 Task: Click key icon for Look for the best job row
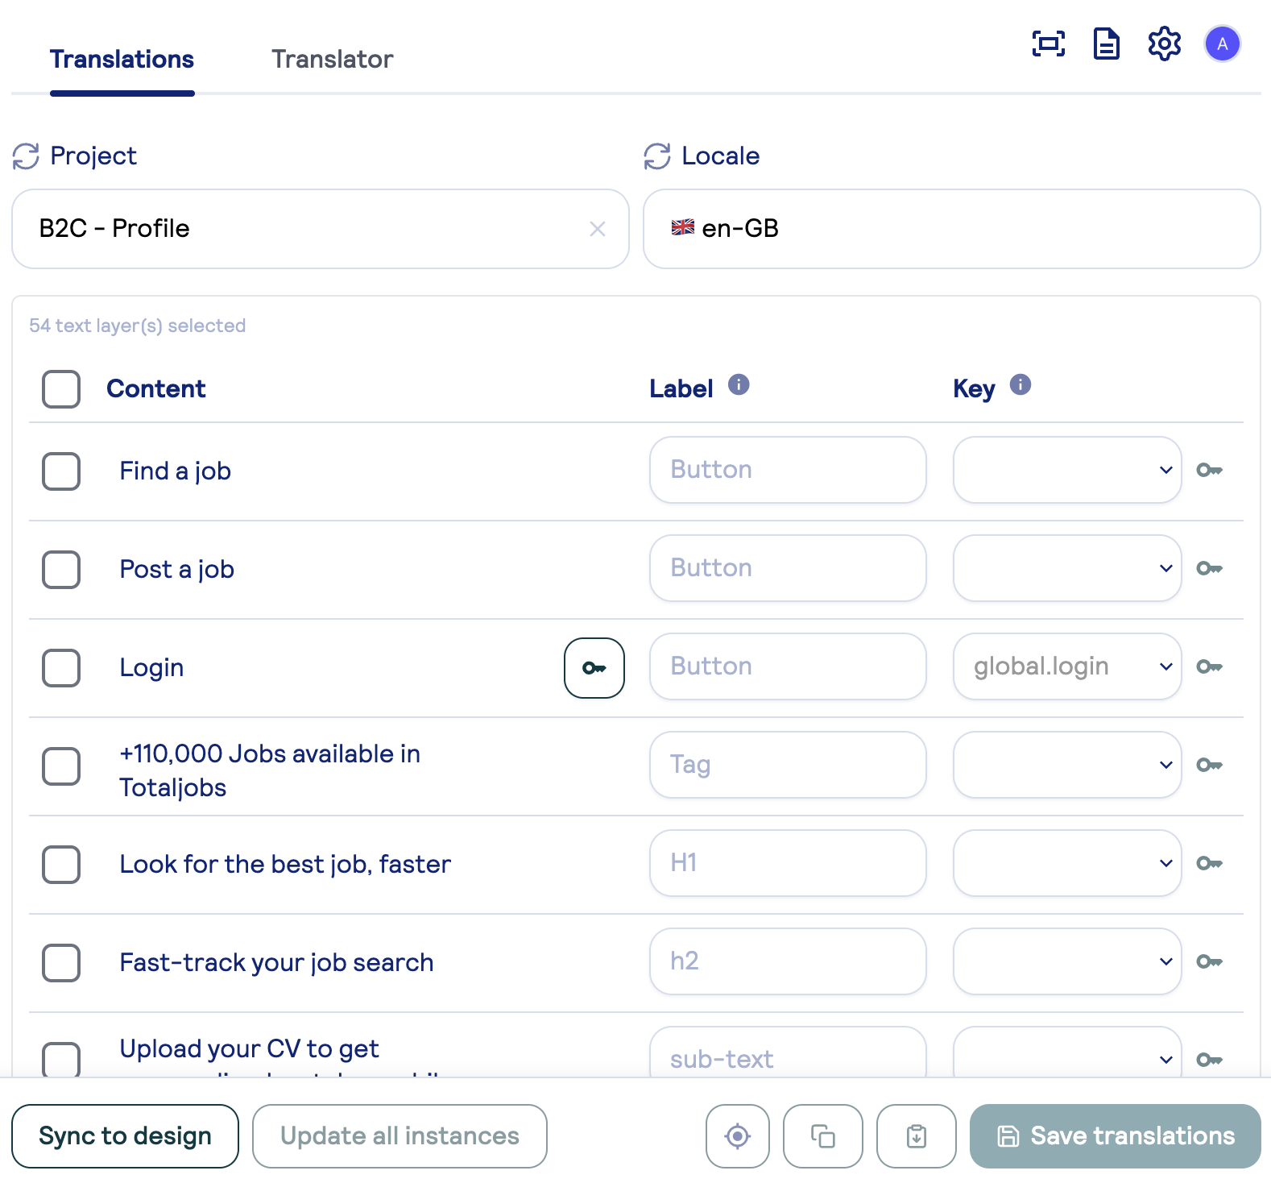(1210, 863)
